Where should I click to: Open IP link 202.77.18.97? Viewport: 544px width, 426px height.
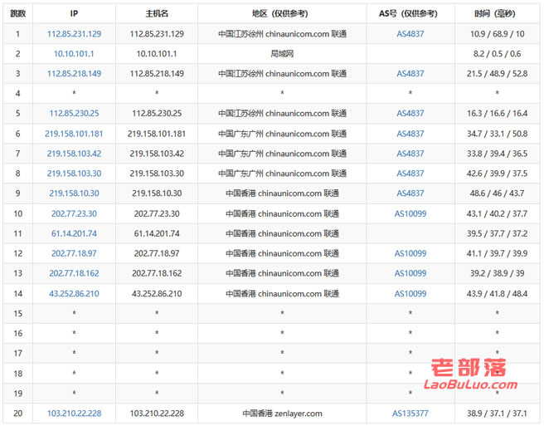point(74,253)
